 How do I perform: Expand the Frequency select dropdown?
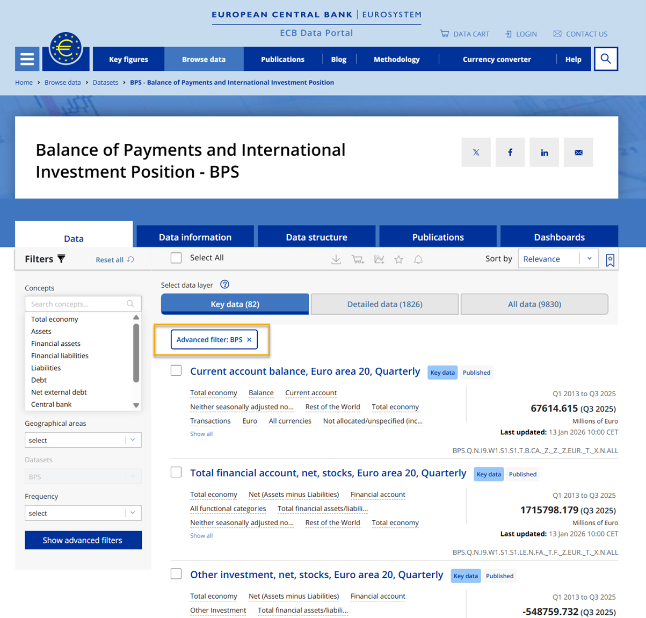pos(83,513)
